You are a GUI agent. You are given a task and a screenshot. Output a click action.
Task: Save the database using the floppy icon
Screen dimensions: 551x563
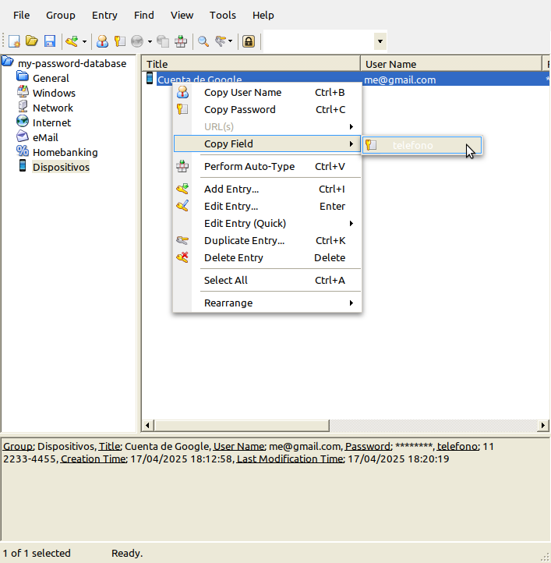coord(49,41)
